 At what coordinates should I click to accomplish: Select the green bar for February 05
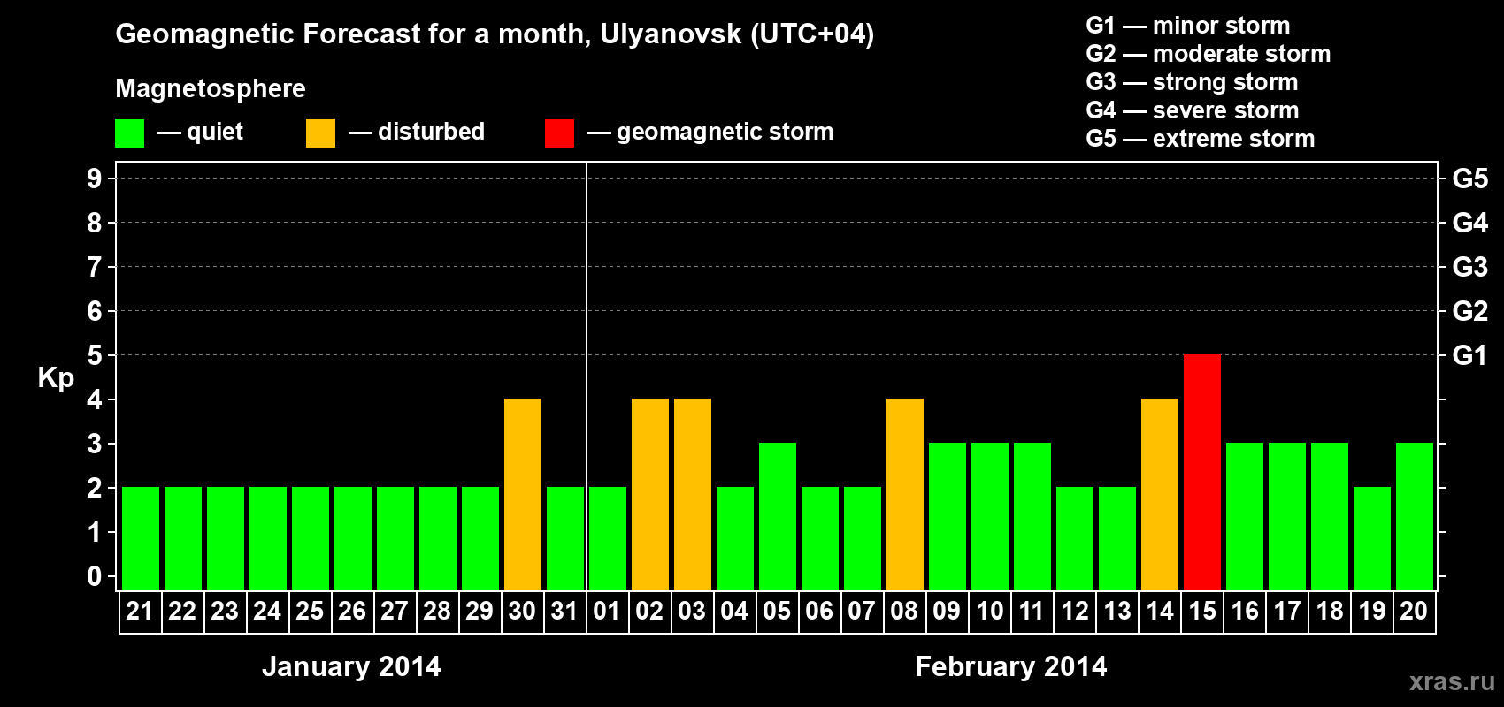tap(778, 517)
